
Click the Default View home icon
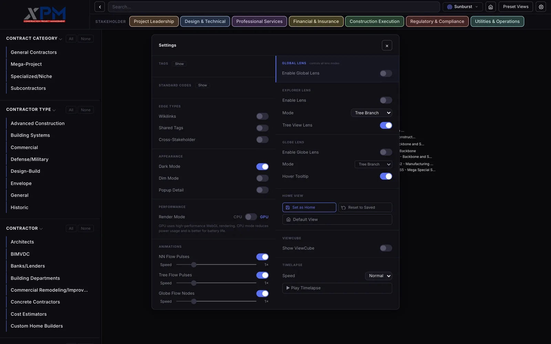[288, 219]
